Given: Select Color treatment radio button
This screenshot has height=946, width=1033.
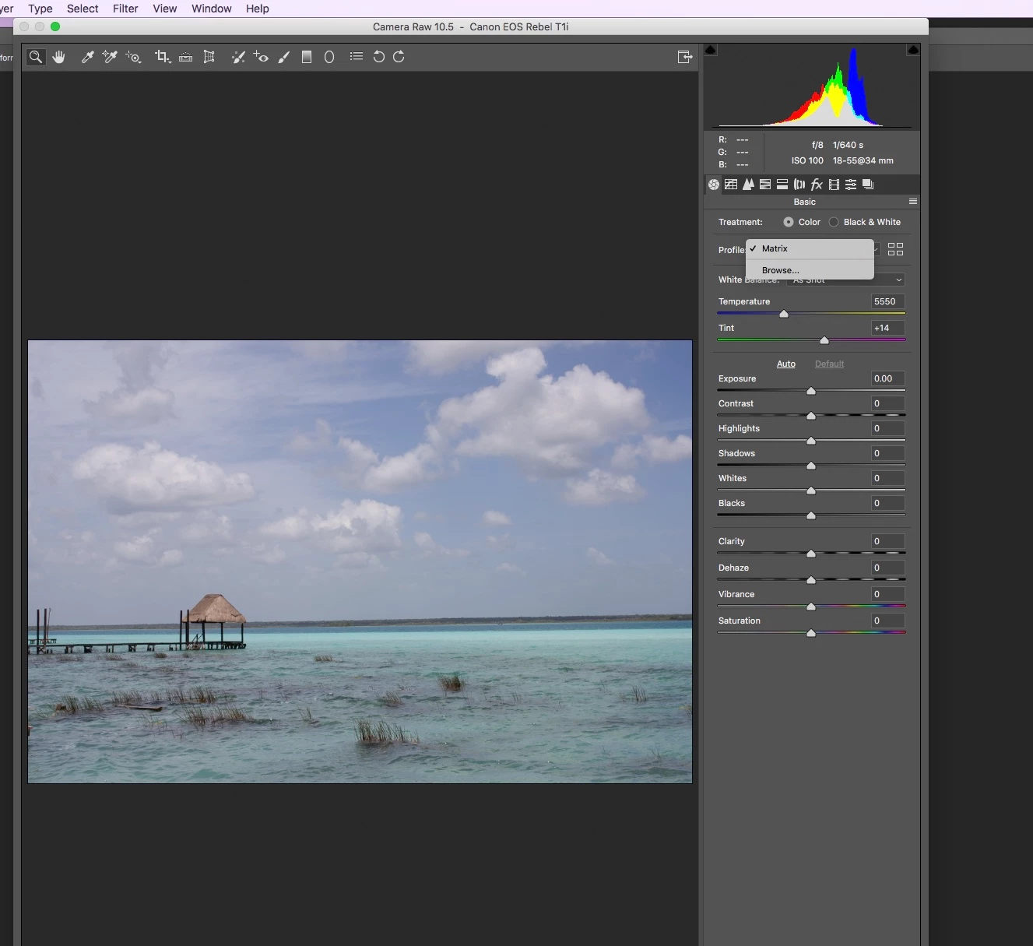Looking at the screenshot, I should click(789, 222).
